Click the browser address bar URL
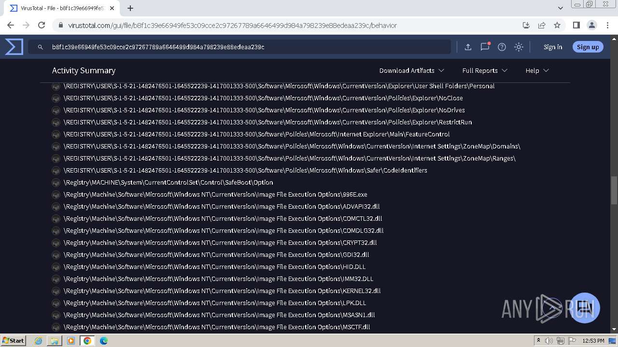 click(232, 25)
